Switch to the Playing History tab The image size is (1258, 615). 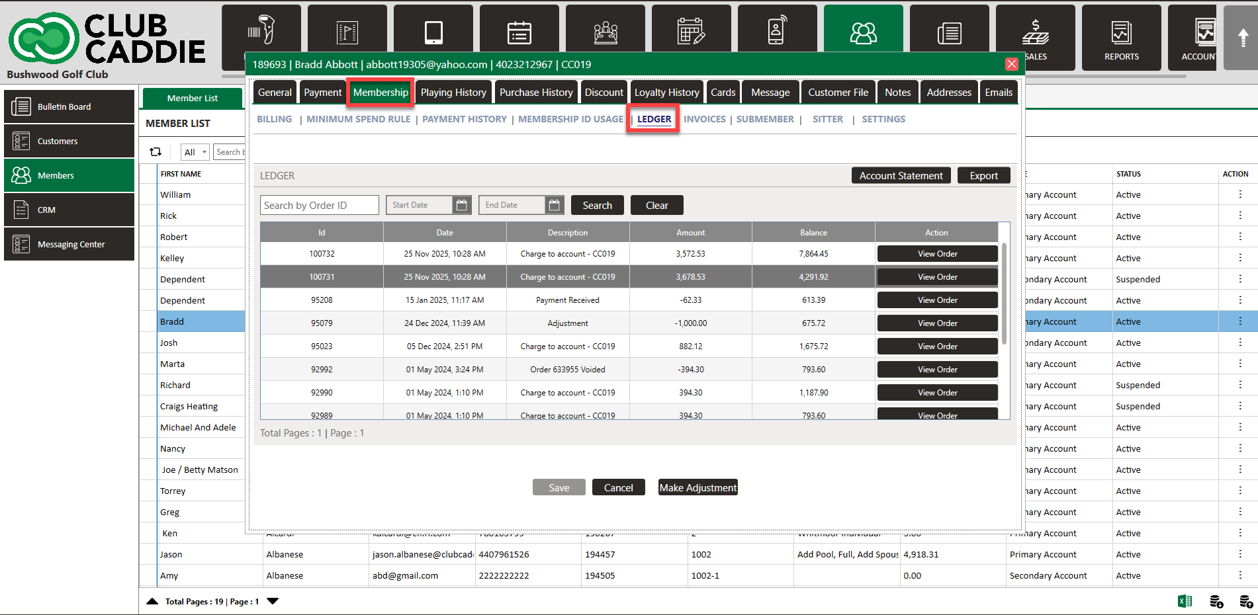point(453,93)
